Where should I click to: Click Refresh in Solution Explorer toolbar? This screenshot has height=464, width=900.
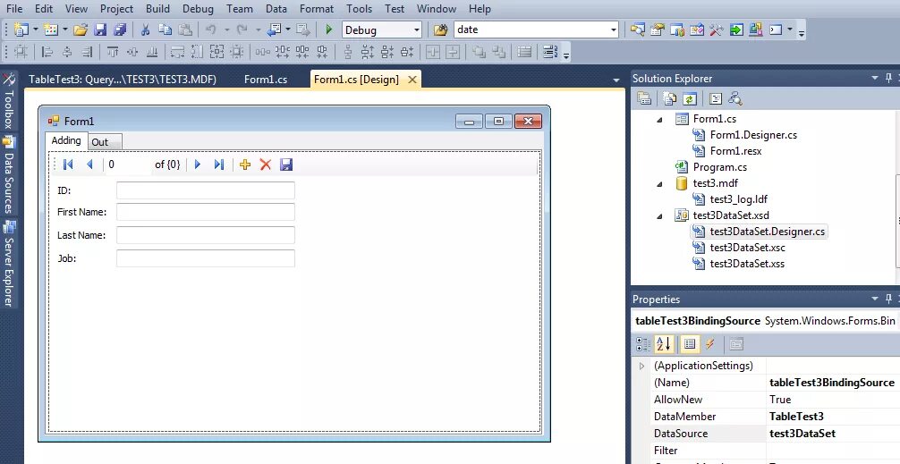click(690, 98)
